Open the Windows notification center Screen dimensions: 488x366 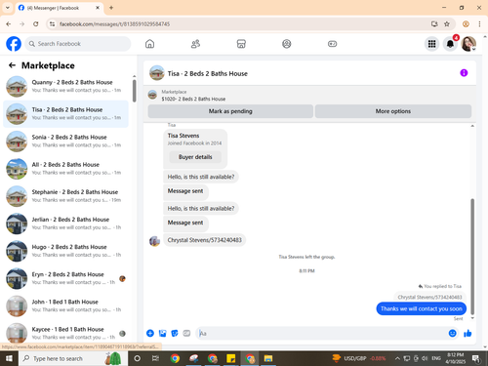[476, 358]
